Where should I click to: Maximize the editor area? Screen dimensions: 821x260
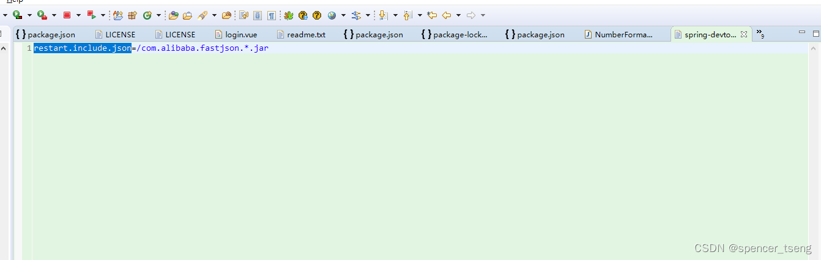(815, 33)
